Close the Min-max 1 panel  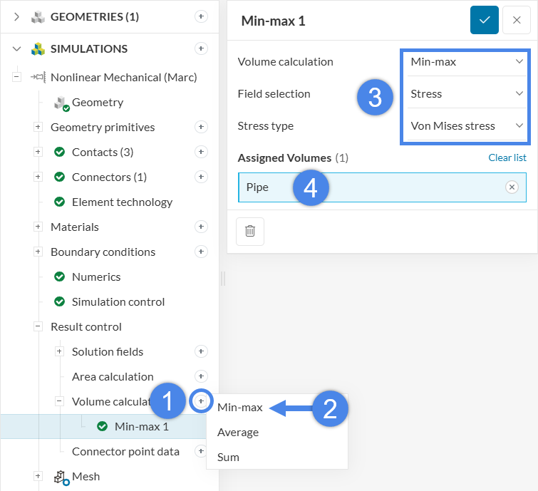point(516,20)
